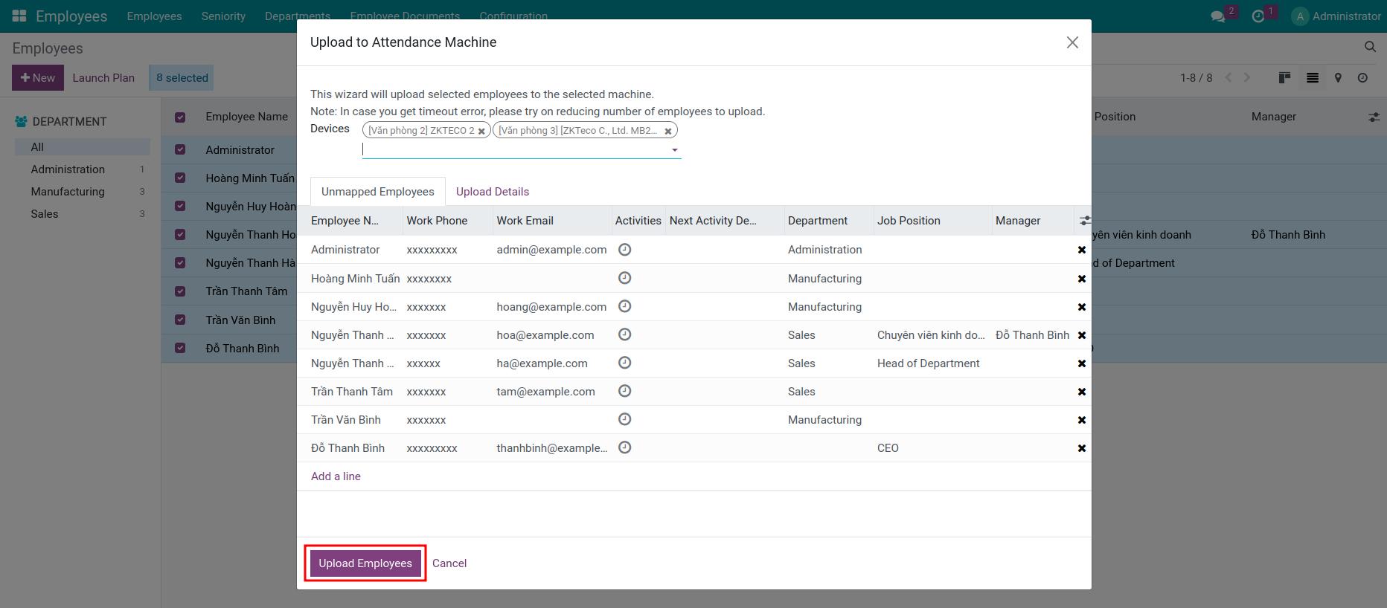Screen dimensions: 1387x608
Task: Select the Administration department filter
Action: 83,169
